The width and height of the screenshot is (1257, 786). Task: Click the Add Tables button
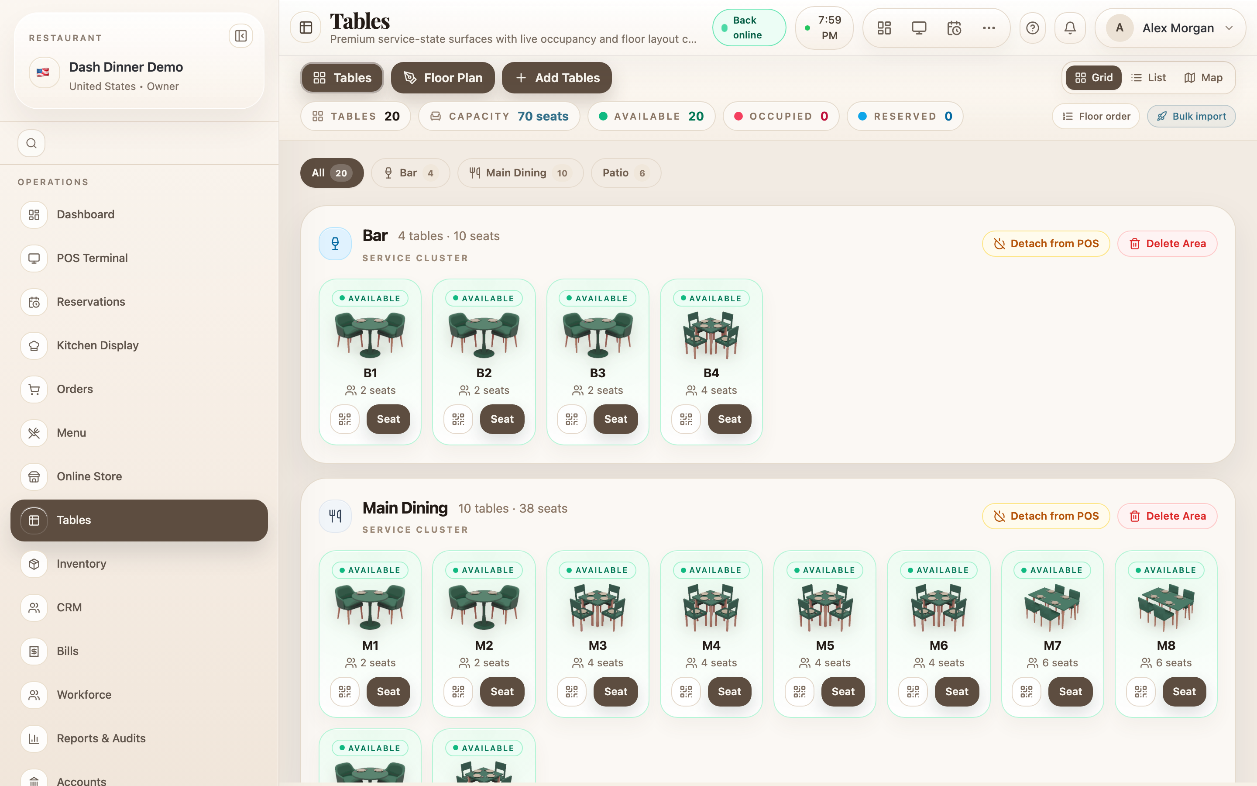(x=557, y=77)
